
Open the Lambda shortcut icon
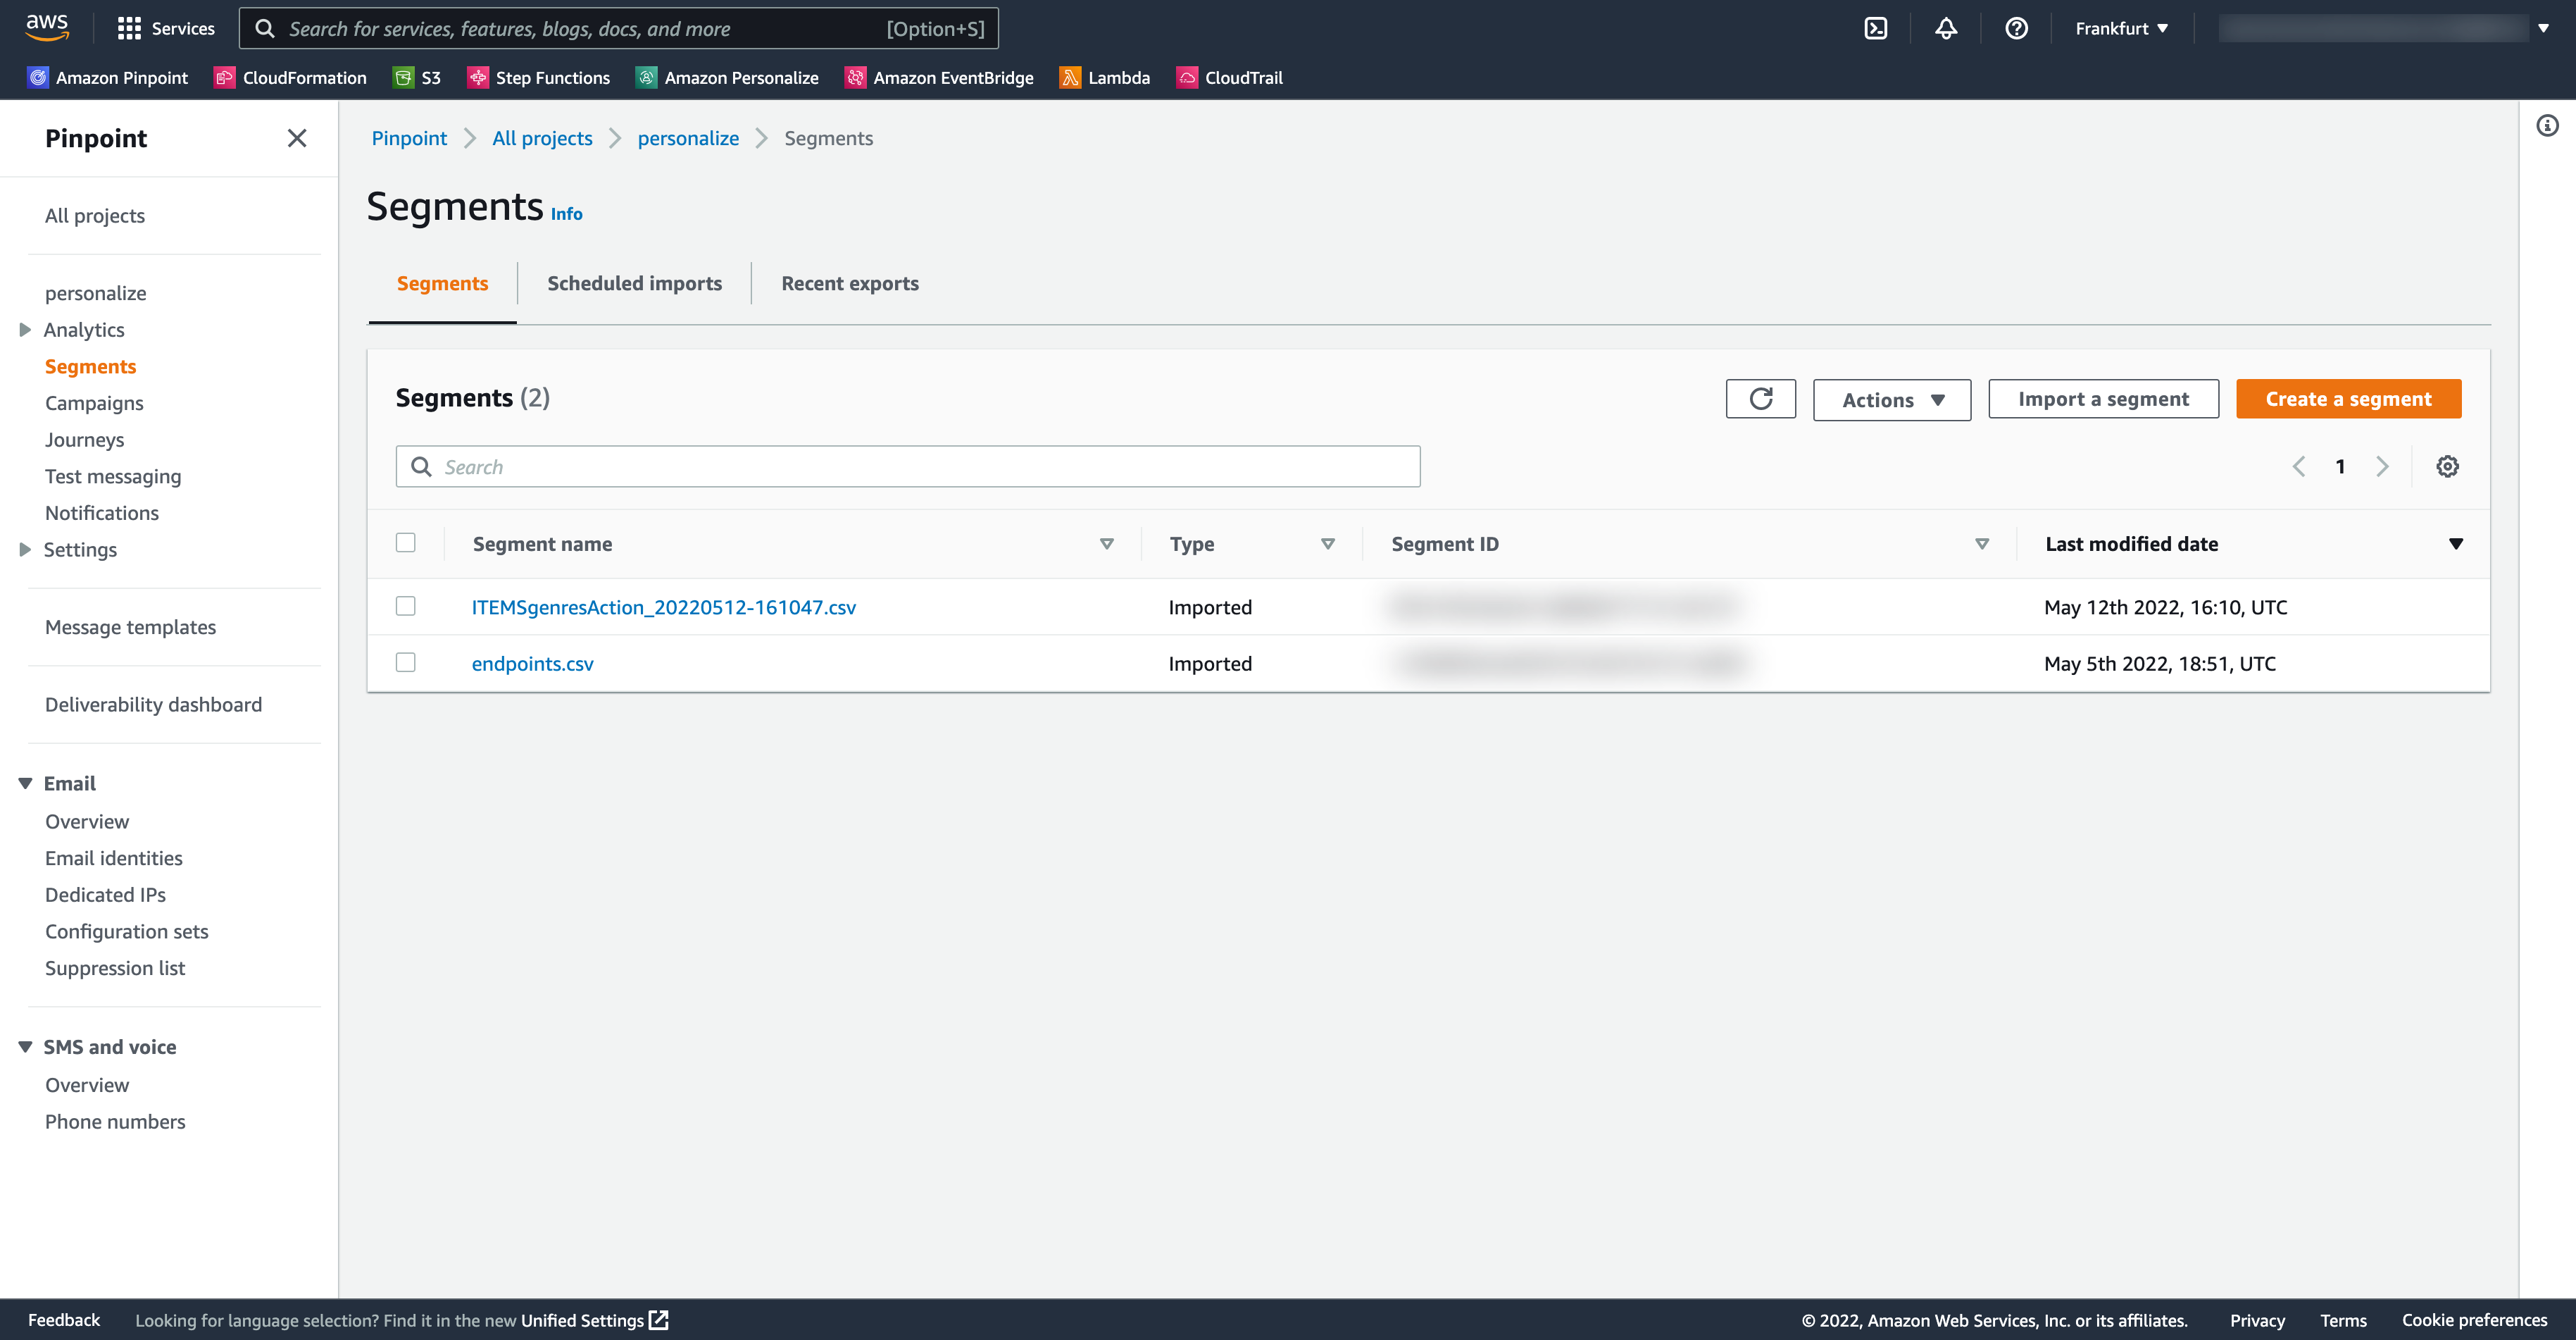[1070, 78]
